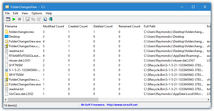214x111 pixels.
Task: Click the folder icon of $R1F7N5M row
Action: pyautogui.click(x=7, y=75)
